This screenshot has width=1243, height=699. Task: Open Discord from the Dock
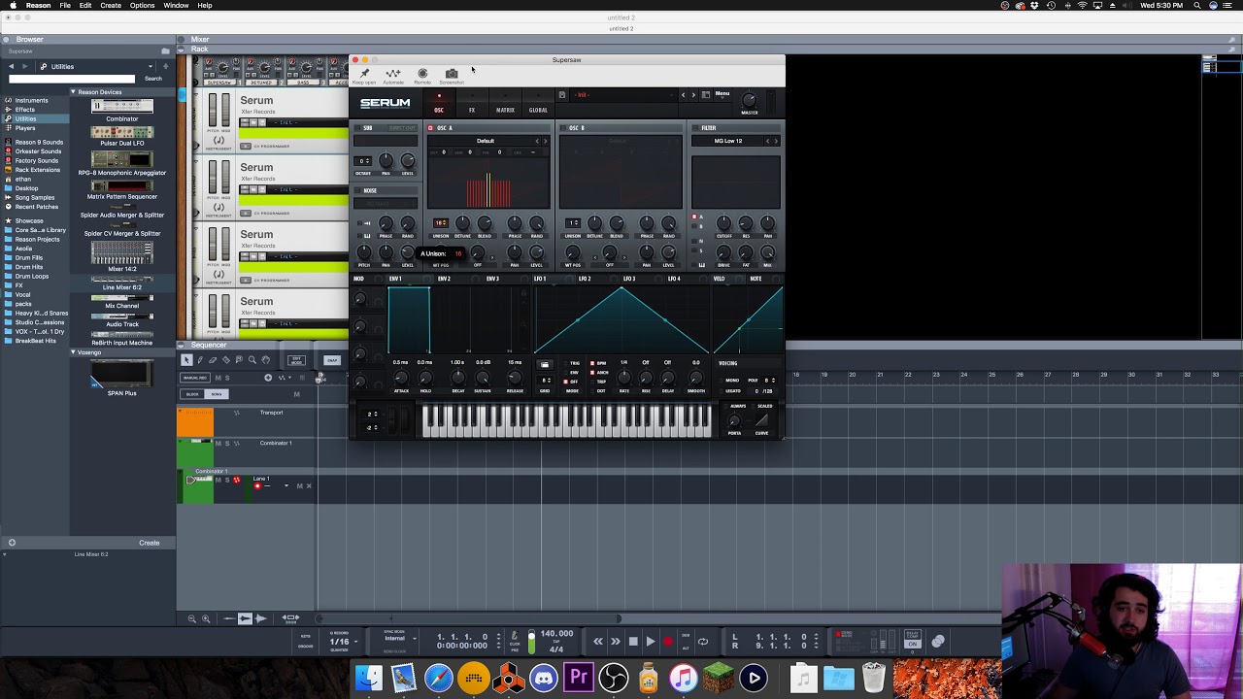point(544,678)
